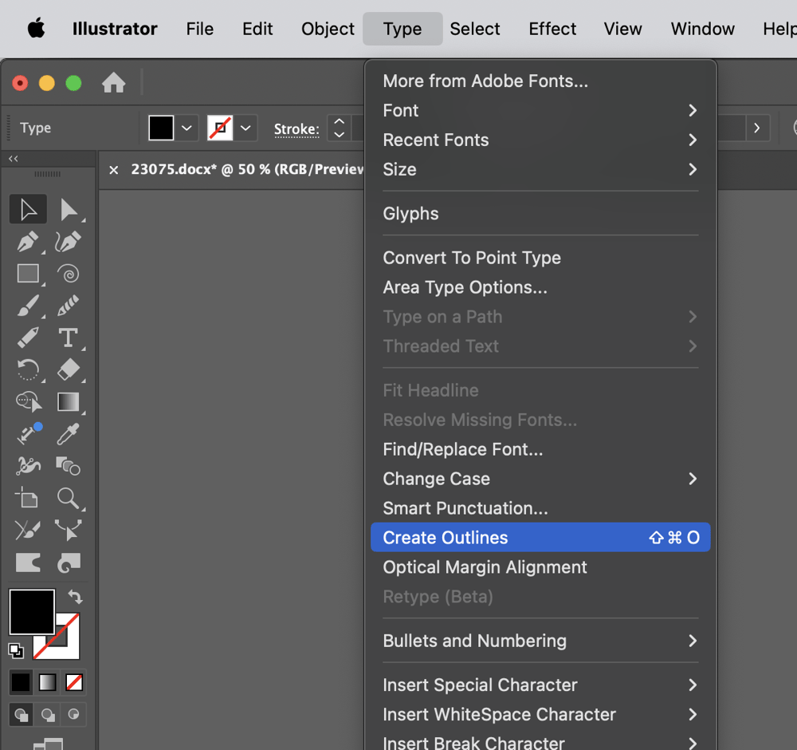Enable Draw Normal mode
This screenshot has width=797, height=750.
click(22, 715)
